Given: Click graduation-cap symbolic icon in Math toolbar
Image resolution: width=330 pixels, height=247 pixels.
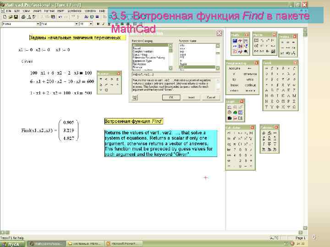Looking at the screenshot, I should (246, 51).
